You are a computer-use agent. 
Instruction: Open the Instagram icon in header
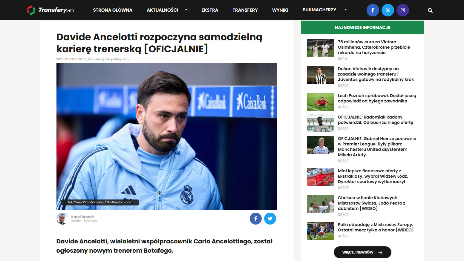(402, 10)
